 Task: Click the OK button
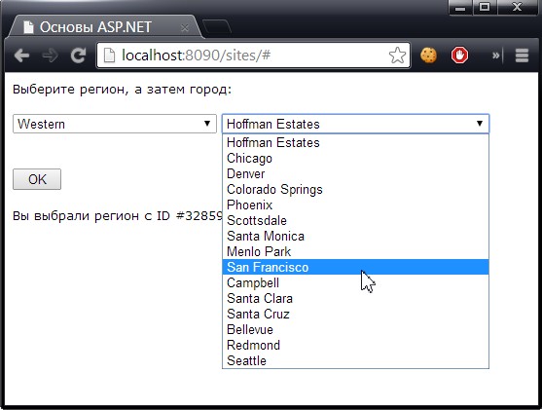[x=37, y=179]
